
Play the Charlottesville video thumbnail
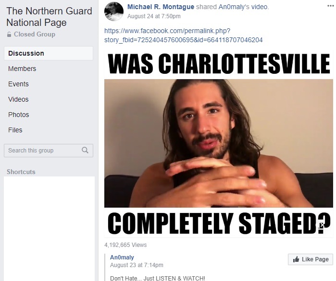[219, 143]
